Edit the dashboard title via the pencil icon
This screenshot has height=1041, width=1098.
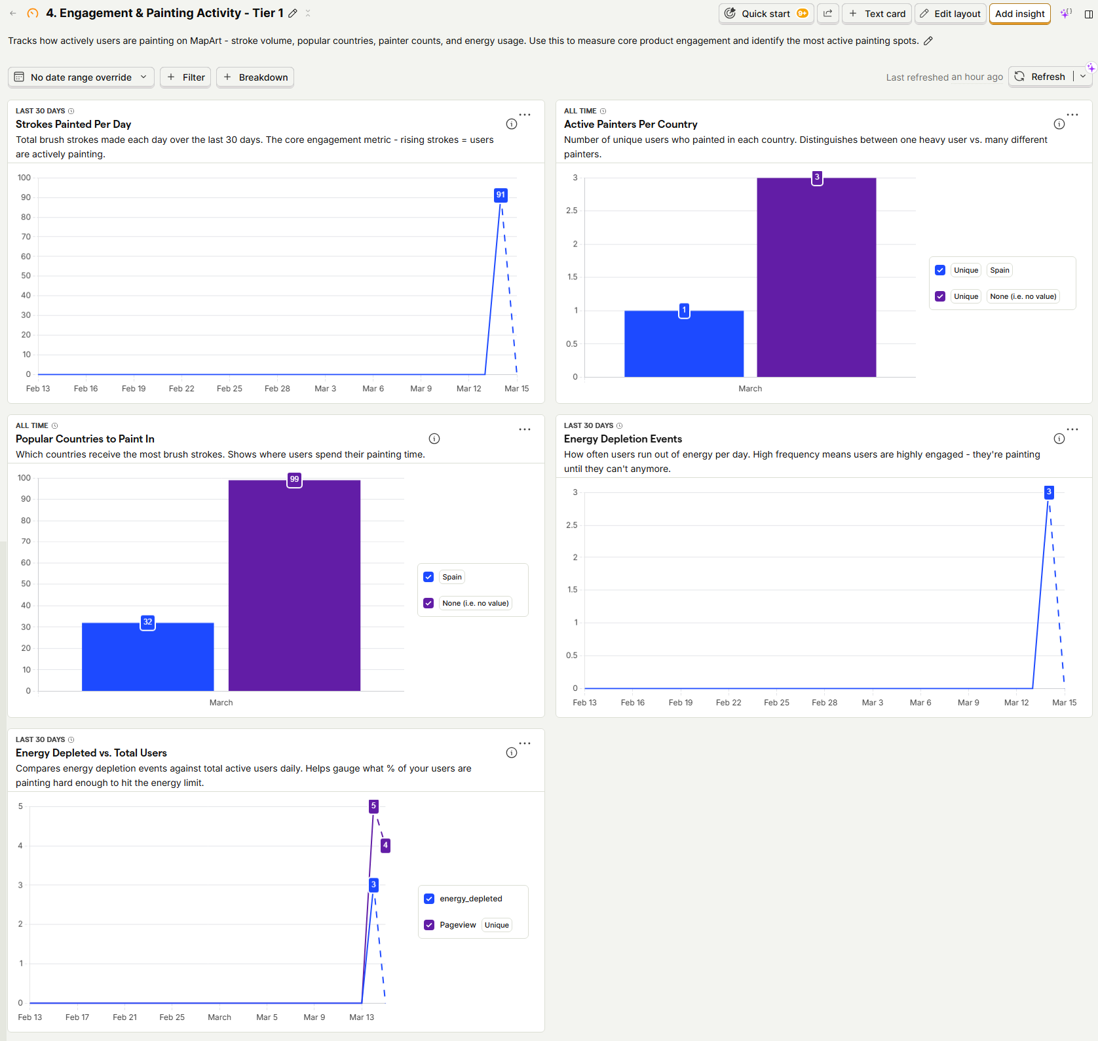click(292, 12)
